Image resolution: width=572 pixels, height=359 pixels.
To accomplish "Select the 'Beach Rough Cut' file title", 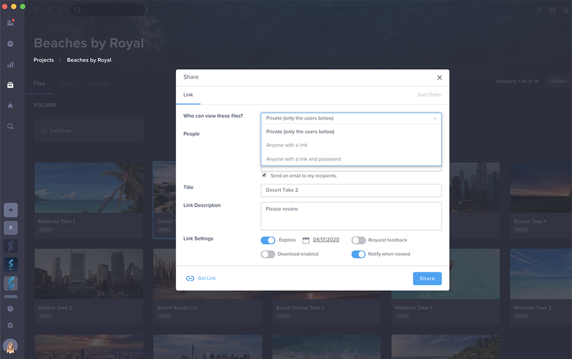I will coord(178,308).
